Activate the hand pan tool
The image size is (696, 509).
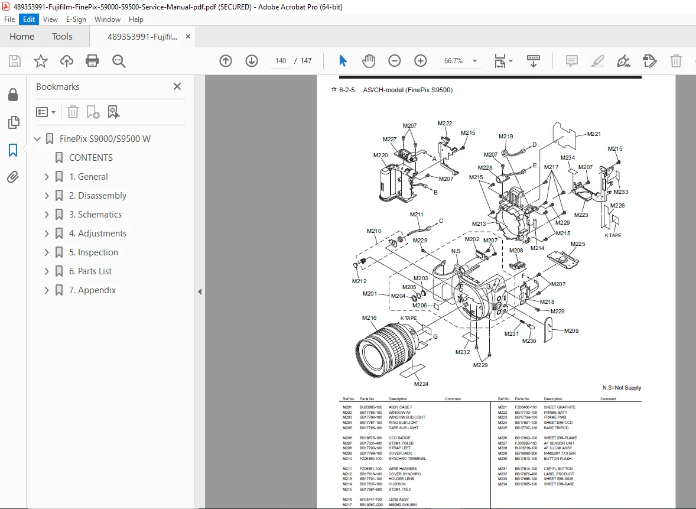[x=369, y=61]
